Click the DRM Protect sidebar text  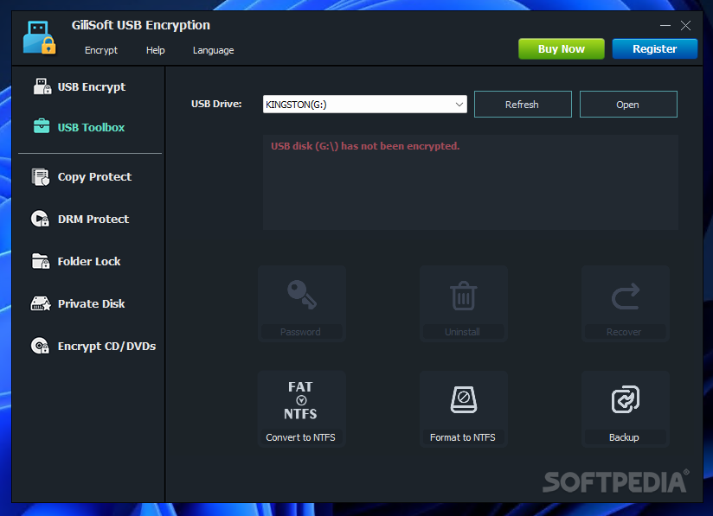tap(93, 219)
